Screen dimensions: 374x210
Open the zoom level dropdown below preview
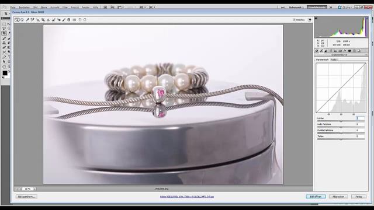pyautogui.click(x=35, y=189)
